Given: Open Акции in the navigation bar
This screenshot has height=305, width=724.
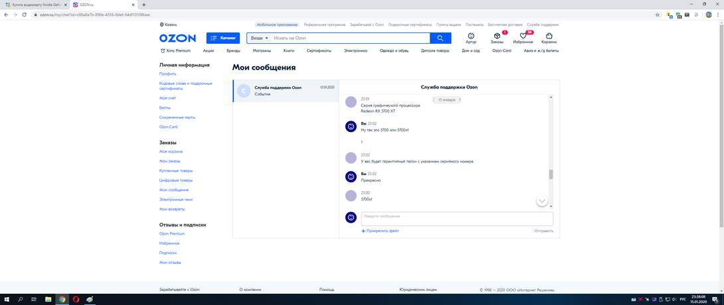Looking at the screenshot, I should pos(209,50).
